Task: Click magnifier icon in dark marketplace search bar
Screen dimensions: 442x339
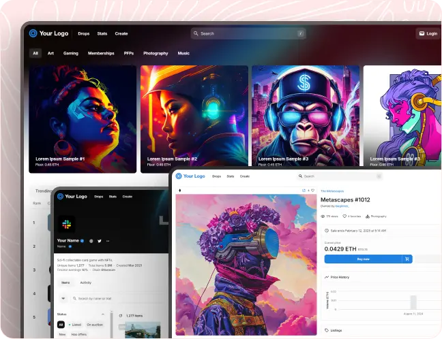Action: point(196,33)
